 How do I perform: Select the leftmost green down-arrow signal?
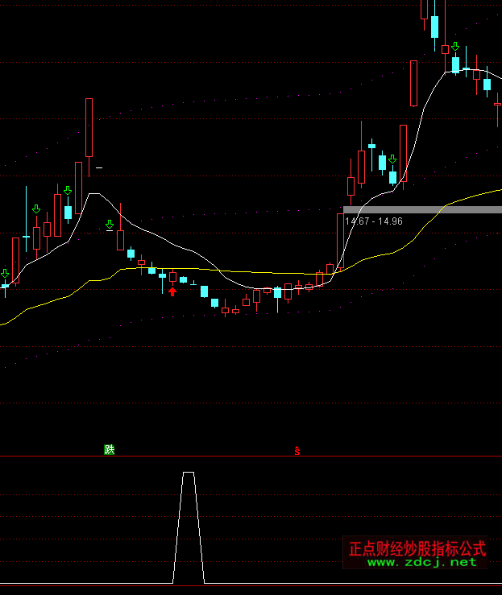tap(5, 275)
